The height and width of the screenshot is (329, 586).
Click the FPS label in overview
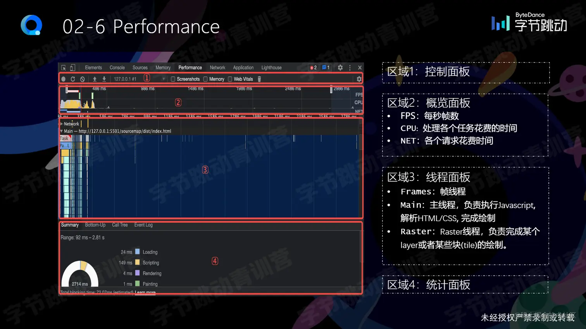point(359,95)
